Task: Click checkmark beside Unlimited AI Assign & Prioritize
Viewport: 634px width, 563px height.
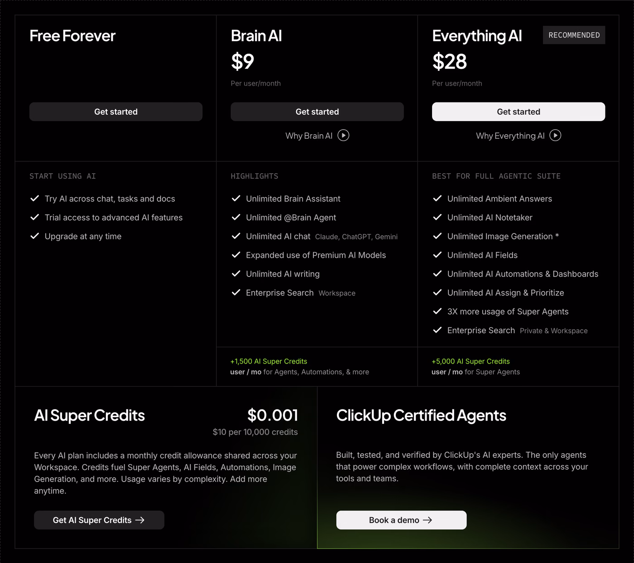Action: tap(437, 292)
